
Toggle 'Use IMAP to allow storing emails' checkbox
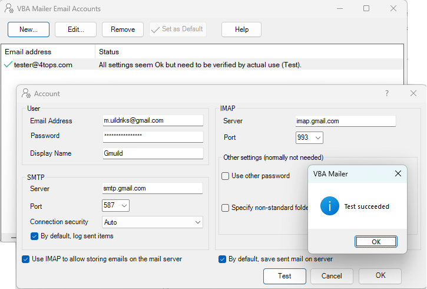tap(25, 260)
